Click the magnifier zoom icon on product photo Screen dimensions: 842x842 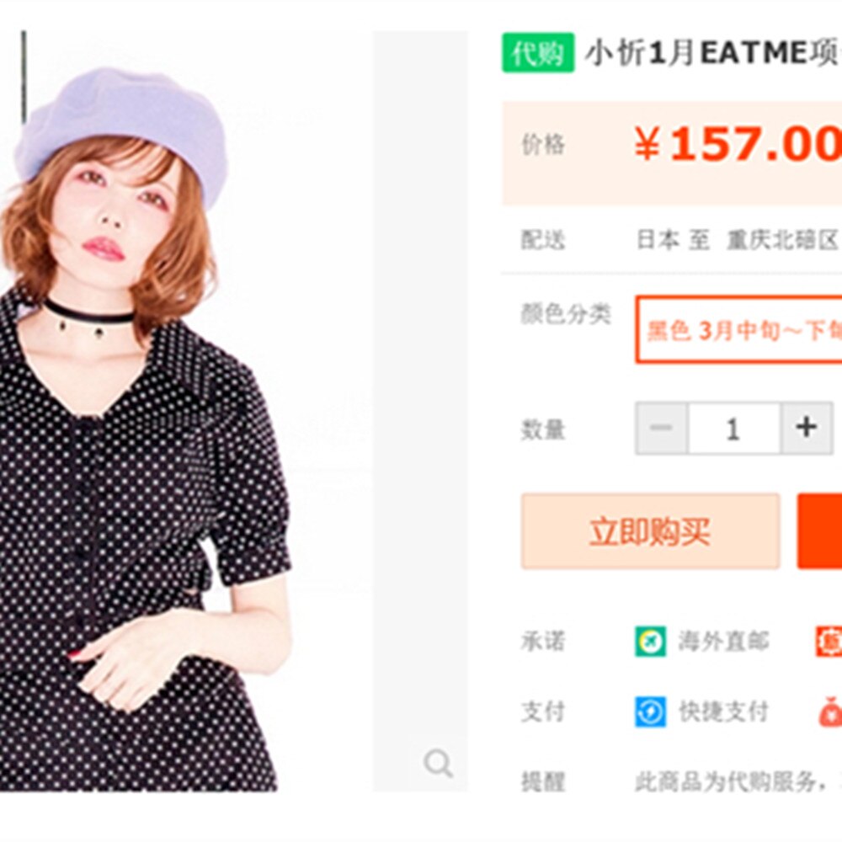[438, 764]
